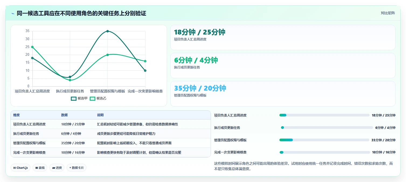
Task: Click progress bar for 执行成员更新任务
Action: coord(327,128)
